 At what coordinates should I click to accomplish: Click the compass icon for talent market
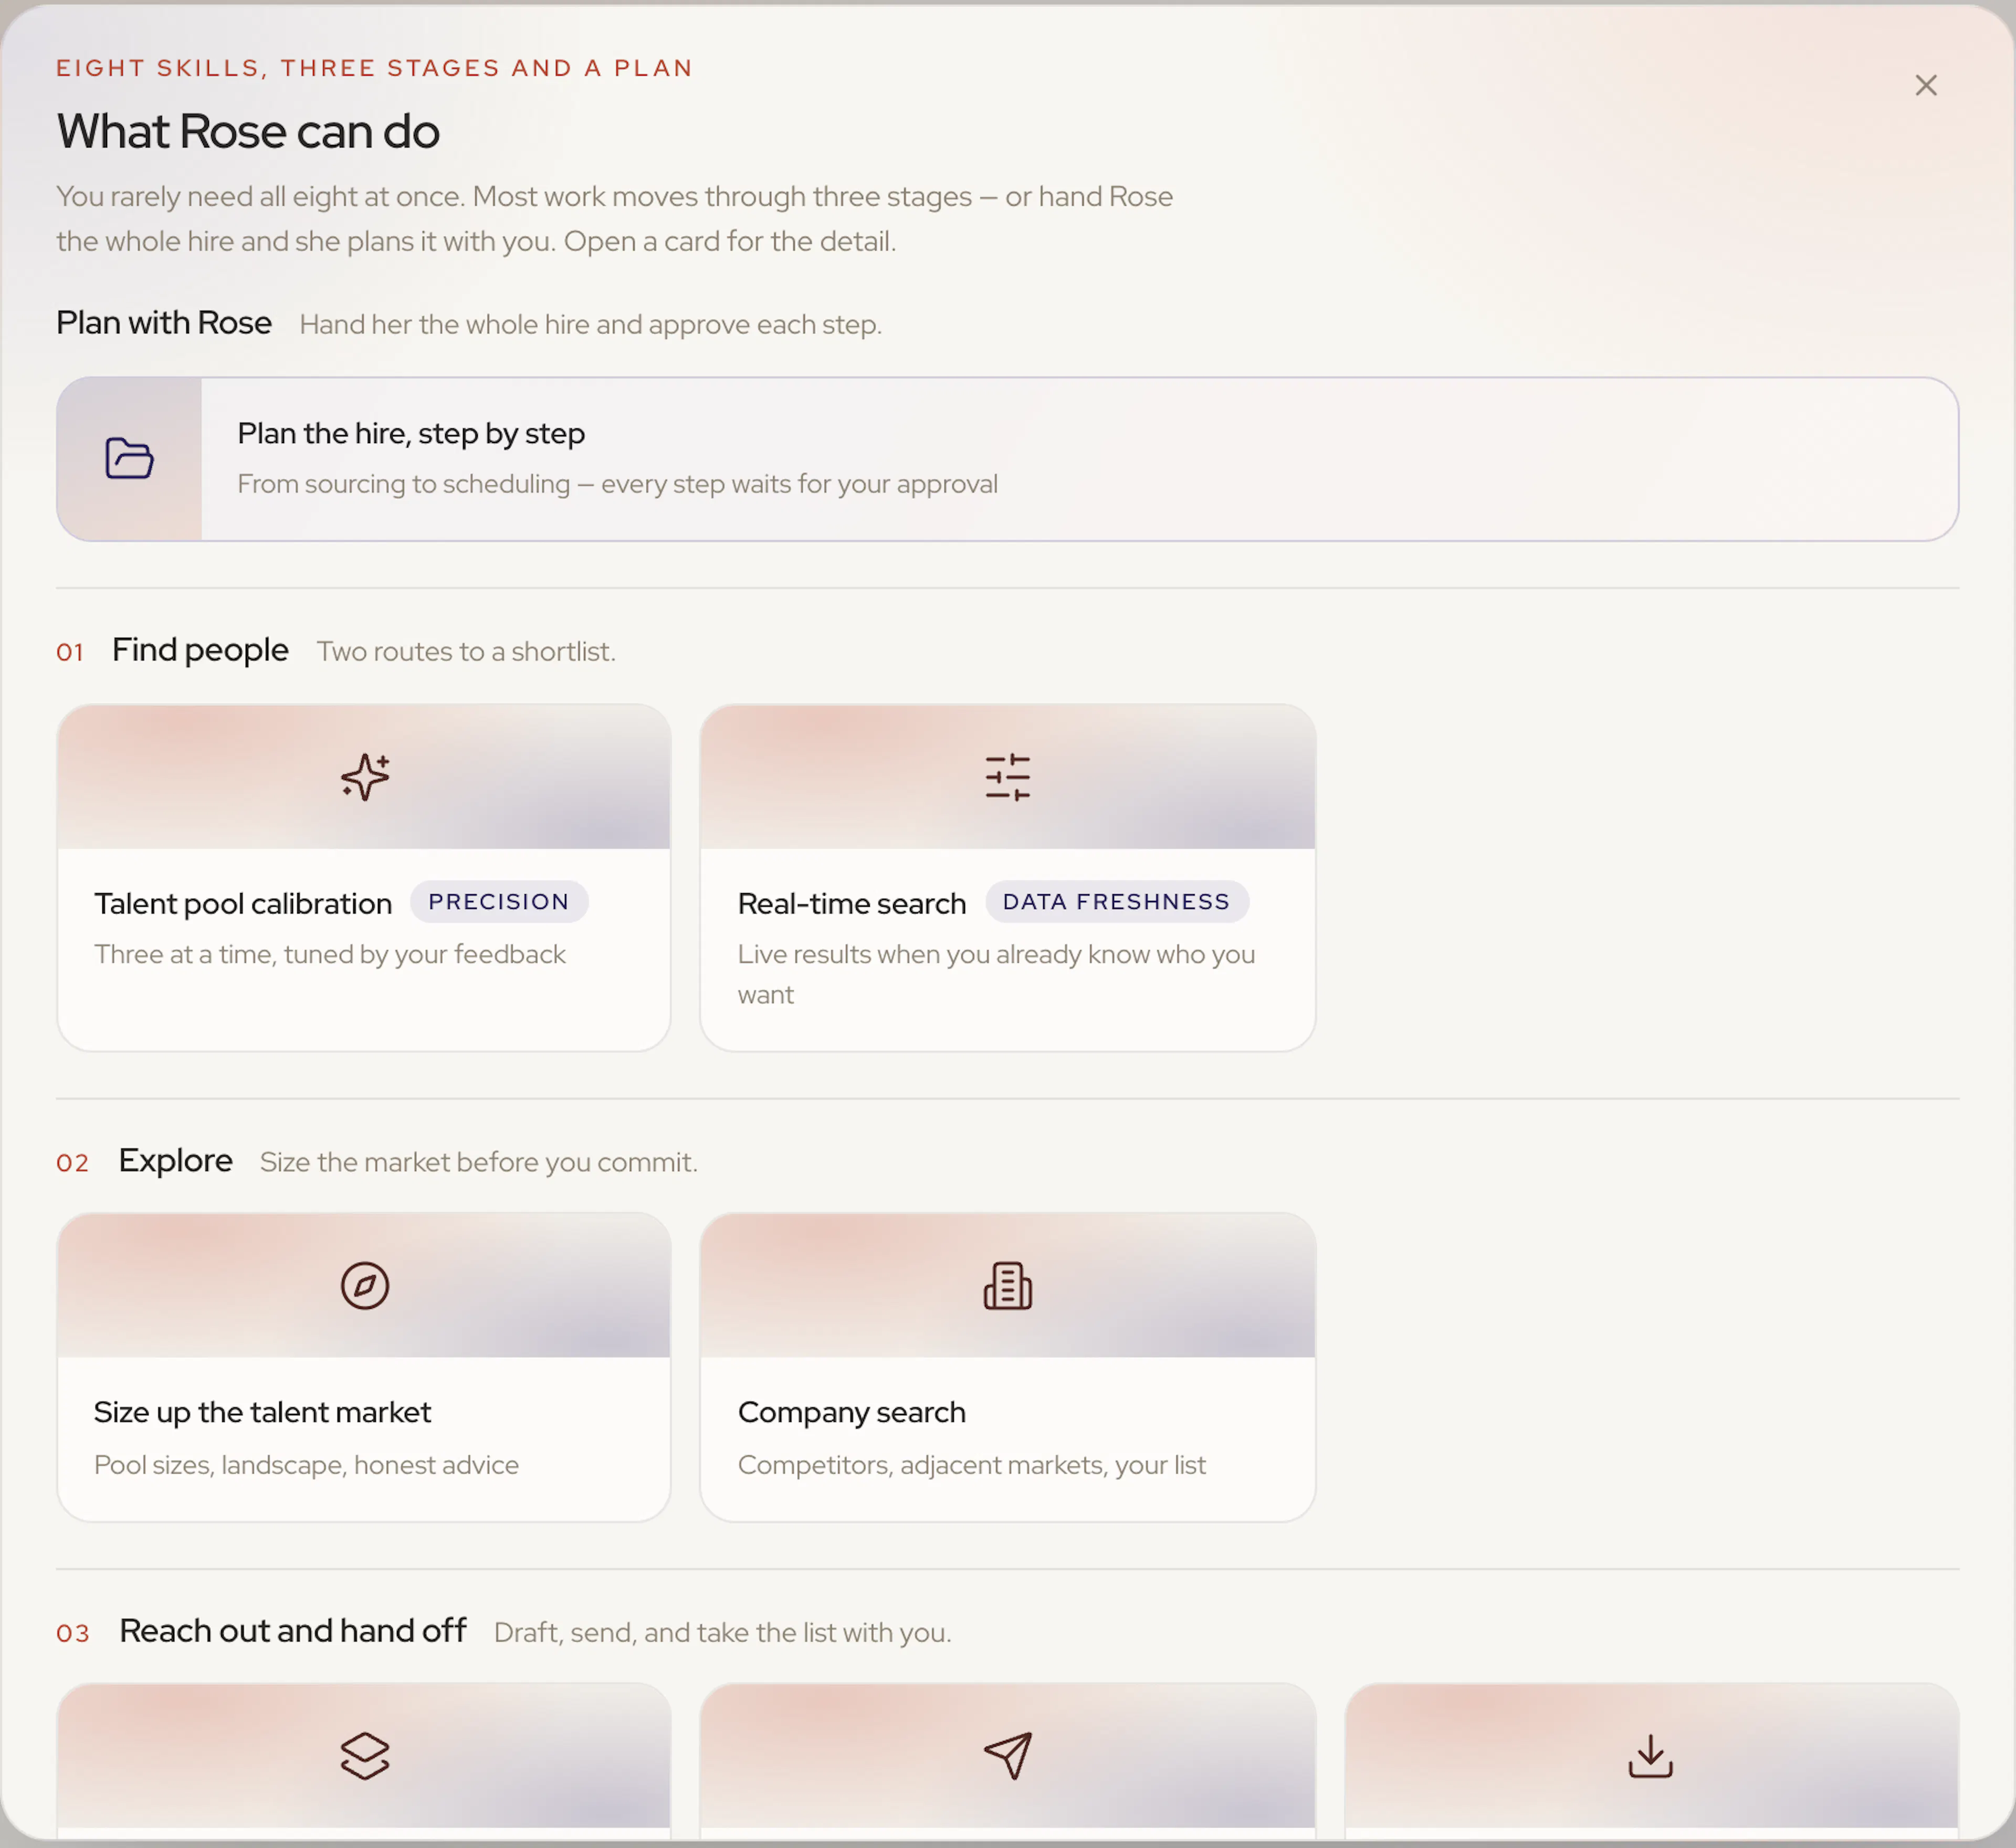click(x=365, y=1286)
